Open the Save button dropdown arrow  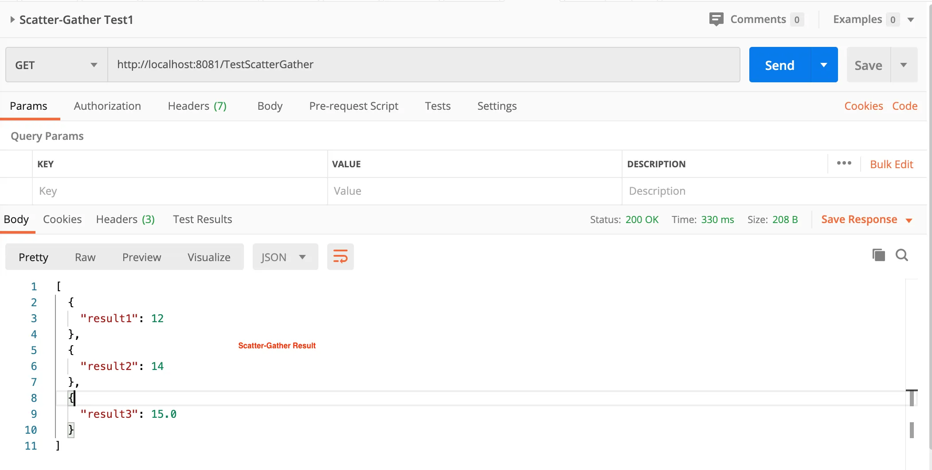(x=904, y=65)
